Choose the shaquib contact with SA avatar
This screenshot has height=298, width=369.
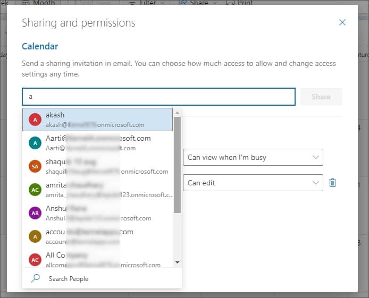click(x=97, y=166)
